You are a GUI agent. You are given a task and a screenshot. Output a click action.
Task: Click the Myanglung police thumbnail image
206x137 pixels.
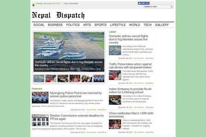(40, 98)
